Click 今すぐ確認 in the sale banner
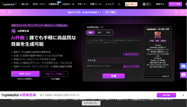The height and width of the screenshot is (107, 187). click(110, 12)
